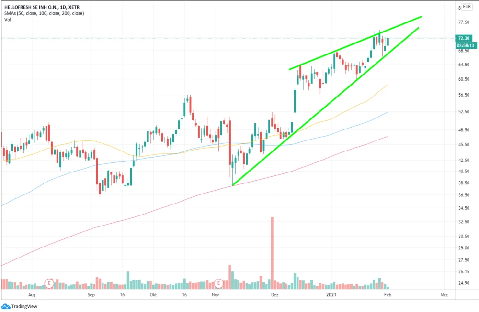
Task: Click the Dez label on time axis
Action: (274, 296)
